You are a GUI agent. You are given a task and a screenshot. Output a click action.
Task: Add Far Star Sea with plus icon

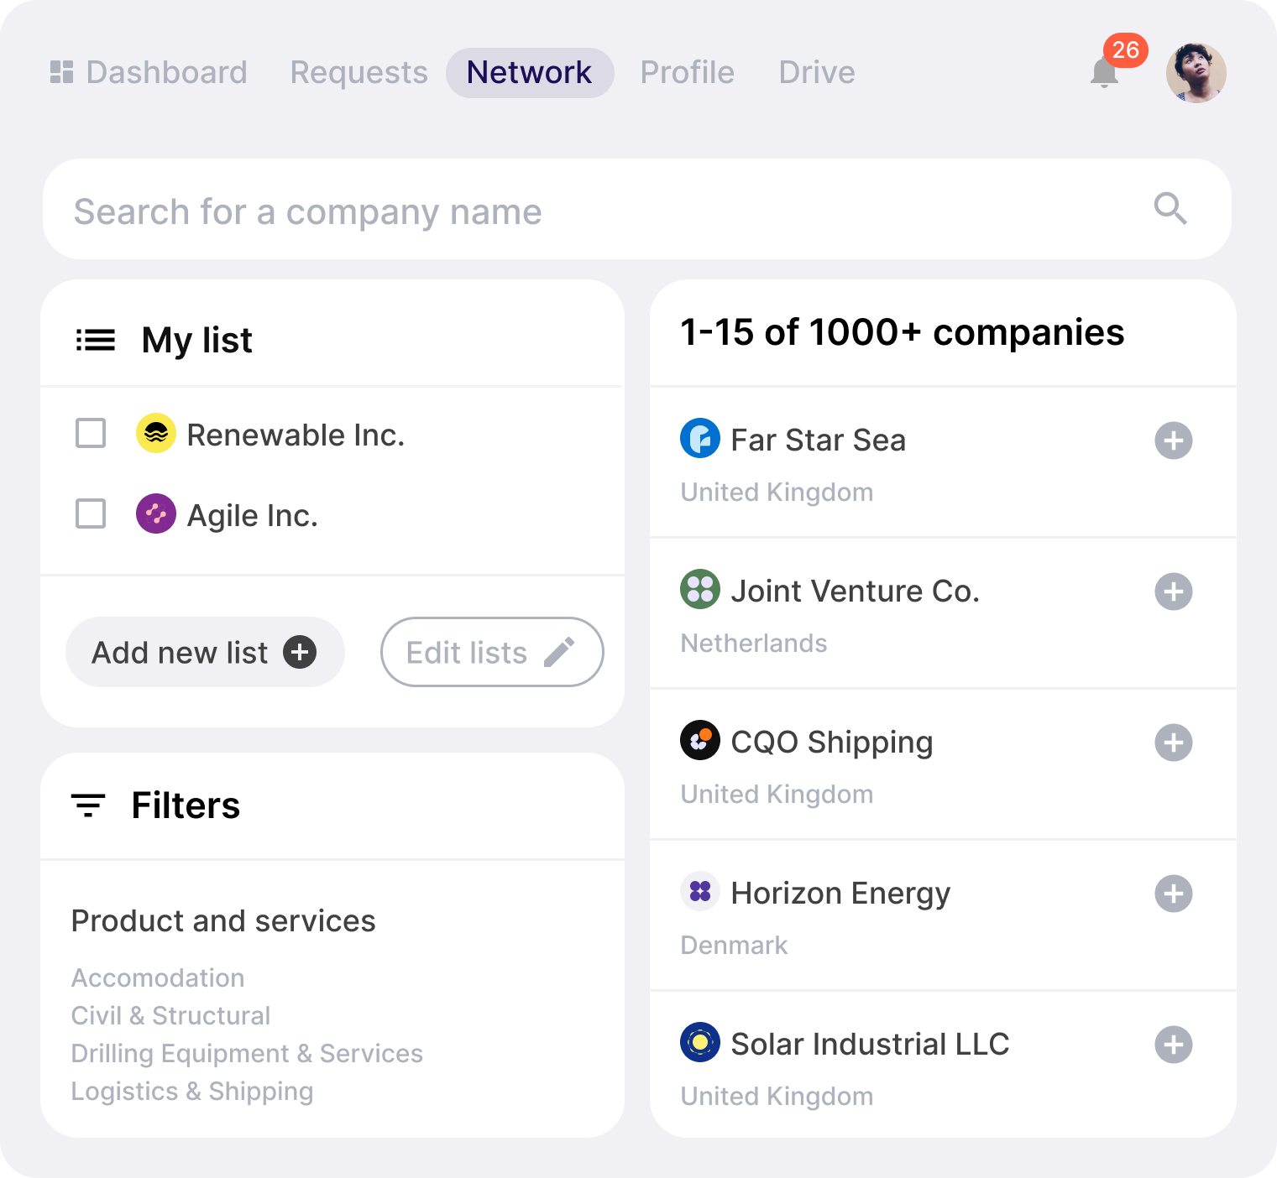pos(1173,440)
